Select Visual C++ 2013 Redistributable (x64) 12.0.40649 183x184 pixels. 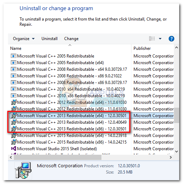pos(69,122)
